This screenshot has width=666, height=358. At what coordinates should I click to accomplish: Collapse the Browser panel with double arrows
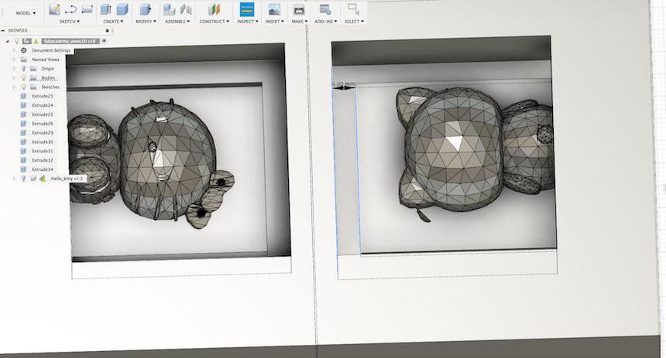pos(3,30)
